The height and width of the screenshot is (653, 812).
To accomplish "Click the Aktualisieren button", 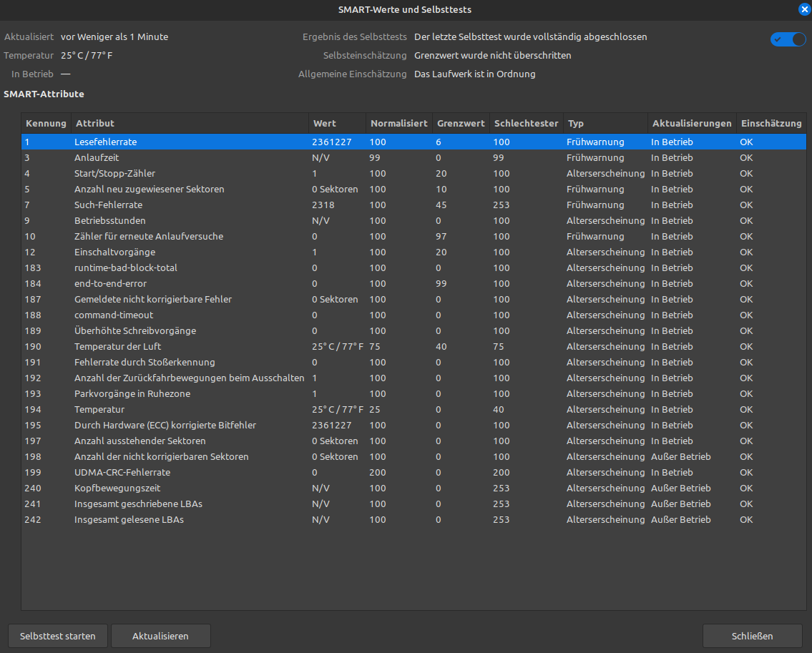I will click(160, 636).
